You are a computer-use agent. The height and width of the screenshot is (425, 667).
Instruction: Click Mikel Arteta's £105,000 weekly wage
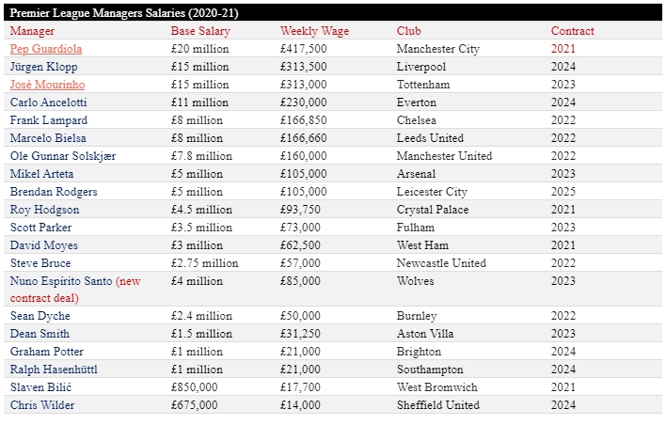[304, 174]
